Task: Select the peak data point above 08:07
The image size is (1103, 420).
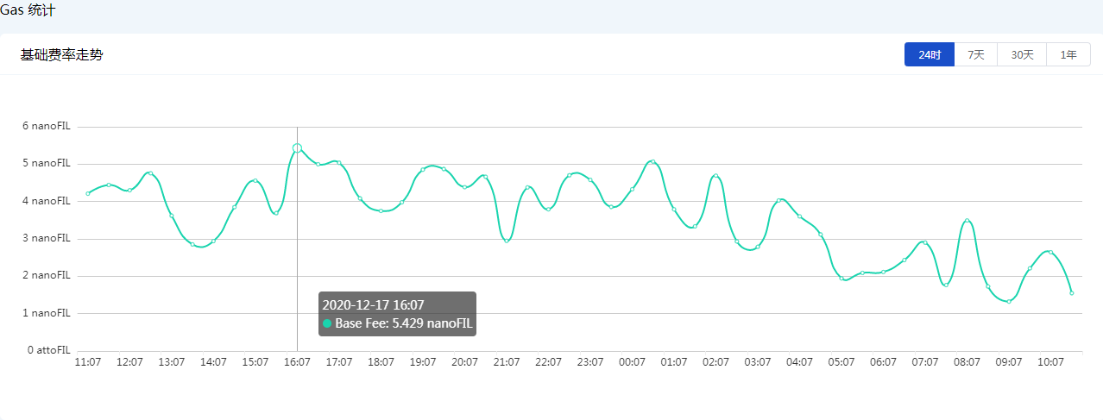Action: click(x=967, y=221)
